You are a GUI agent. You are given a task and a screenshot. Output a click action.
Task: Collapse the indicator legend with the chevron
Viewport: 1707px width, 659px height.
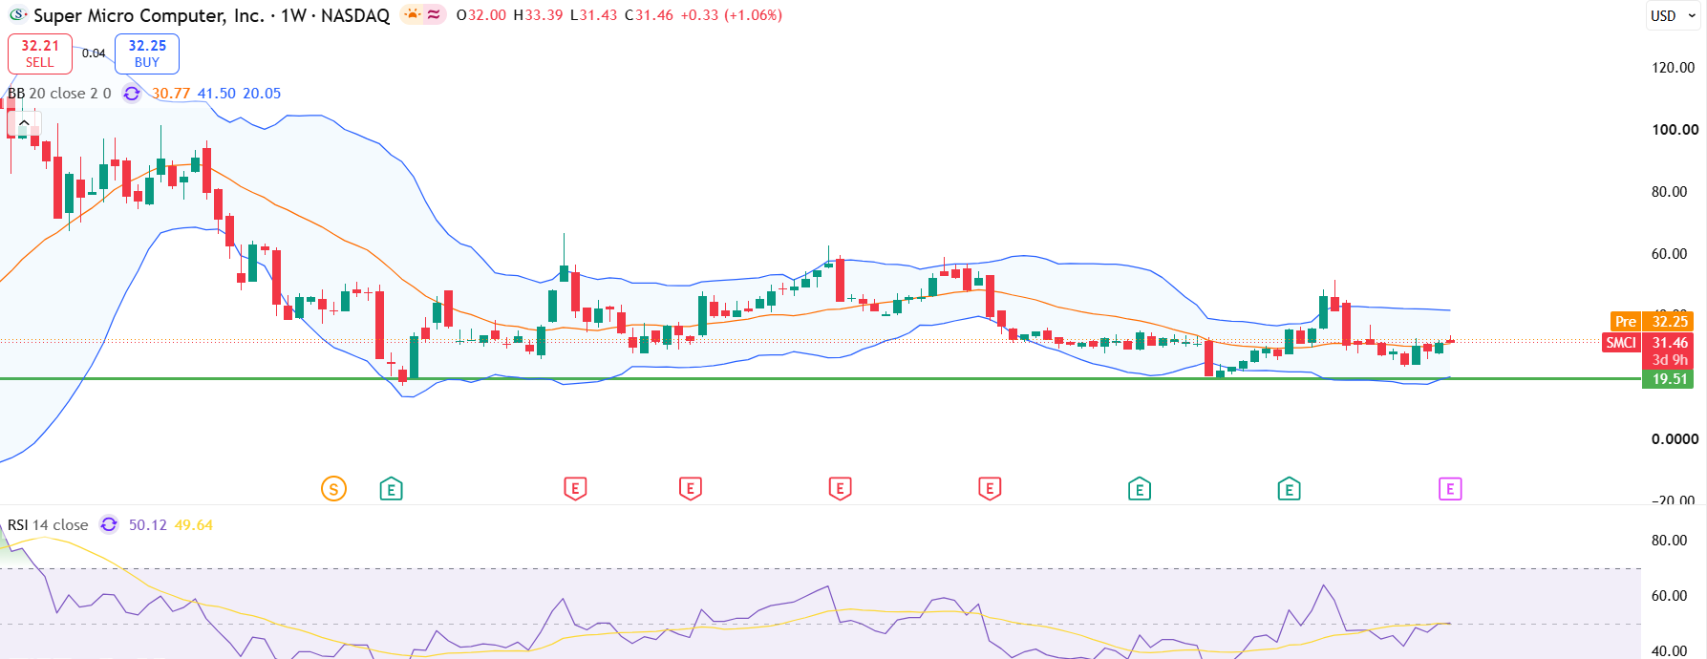(24, 123)
